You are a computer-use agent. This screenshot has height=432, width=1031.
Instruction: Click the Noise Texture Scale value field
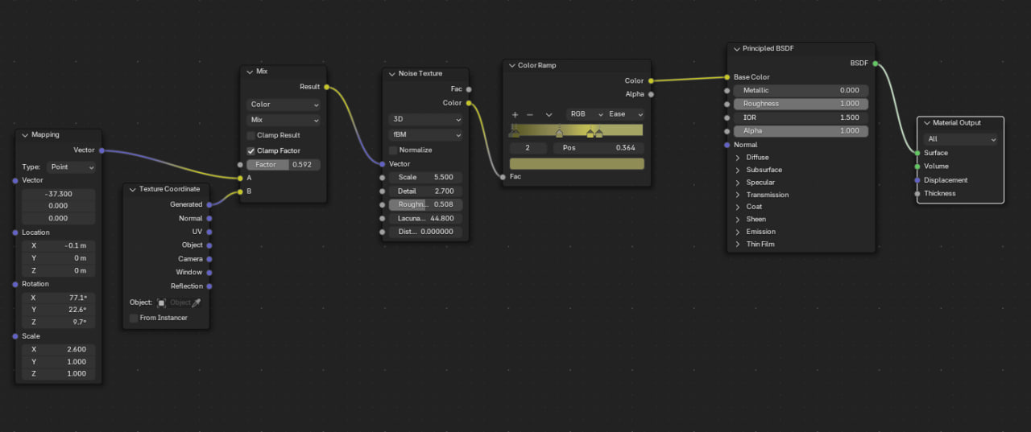click(425, 177)
